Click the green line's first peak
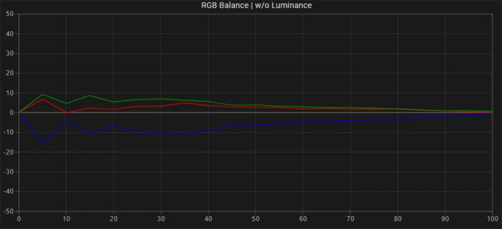The width and height of the screenshot is (502, 229). pyautogui.click(x=43, y=94)
